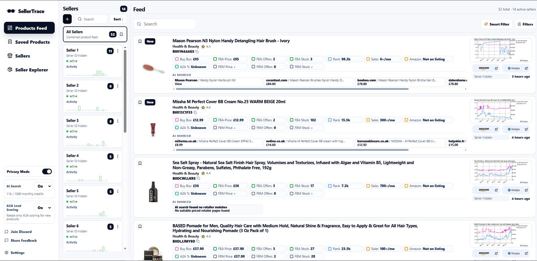Open Amazon link for Sea Salt Spray

(486, 190)
